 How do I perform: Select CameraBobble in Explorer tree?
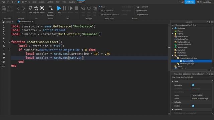pos(188,61)
